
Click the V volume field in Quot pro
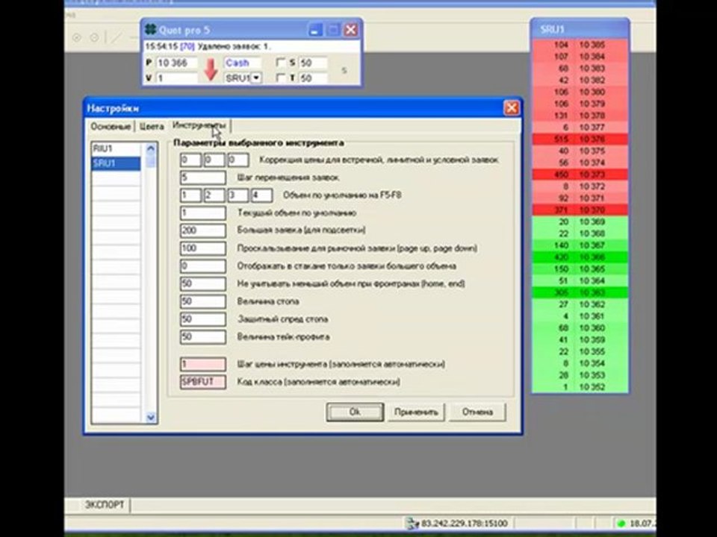click(x=176, y=78)
